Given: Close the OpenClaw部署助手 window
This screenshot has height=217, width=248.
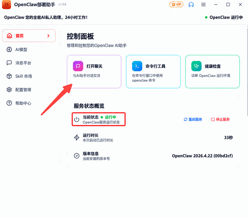Looking at the screenshot, I should pos(240,5).
